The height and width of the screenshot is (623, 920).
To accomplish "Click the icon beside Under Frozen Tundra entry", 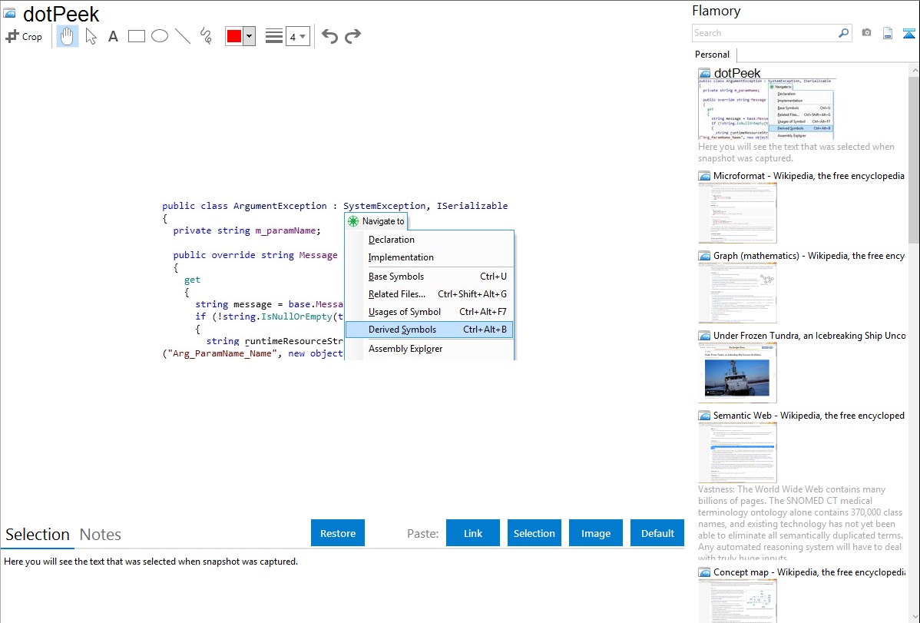I will coord(704,335).
